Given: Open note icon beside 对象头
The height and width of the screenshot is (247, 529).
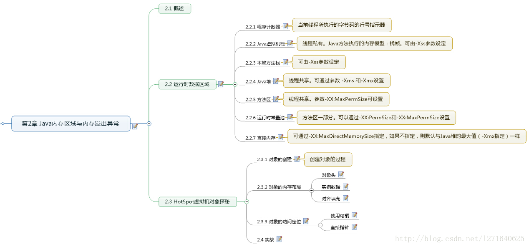Looking at the screenshot, I should coord(341,174).
